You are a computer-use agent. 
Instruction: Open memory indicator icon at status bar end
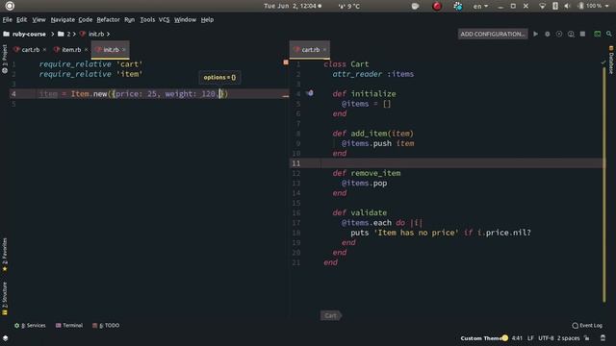point(603,337)
